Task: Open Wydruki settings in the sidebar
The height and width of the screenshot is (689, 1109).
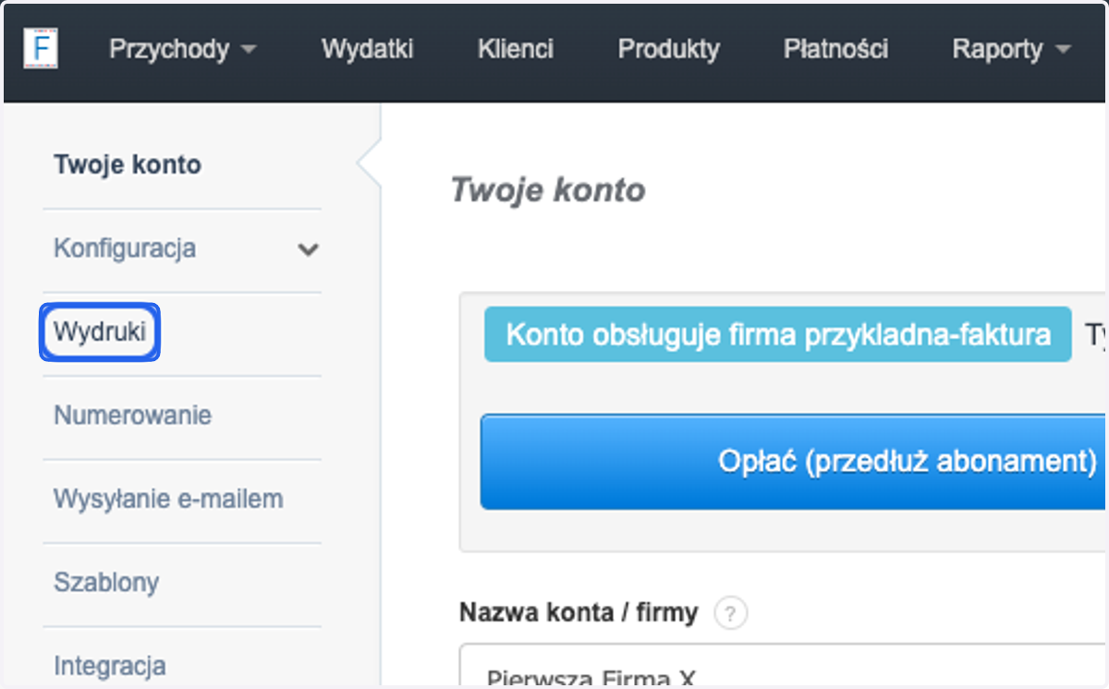Action: 100,332
